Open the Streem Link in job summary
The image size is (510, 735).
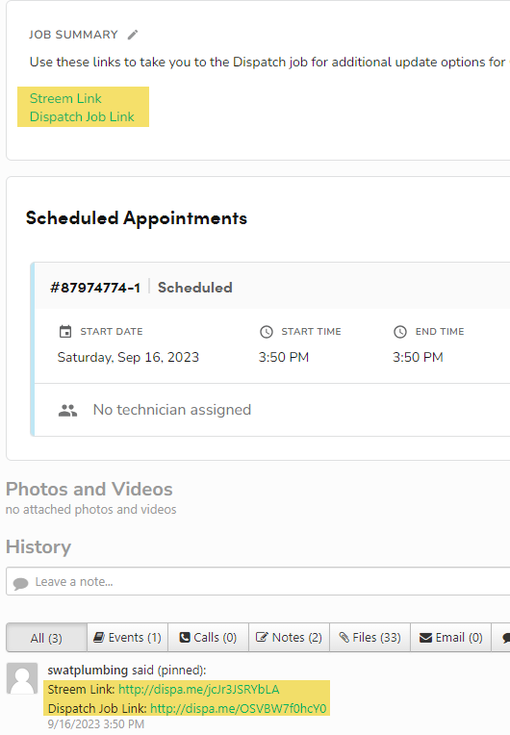65,98
